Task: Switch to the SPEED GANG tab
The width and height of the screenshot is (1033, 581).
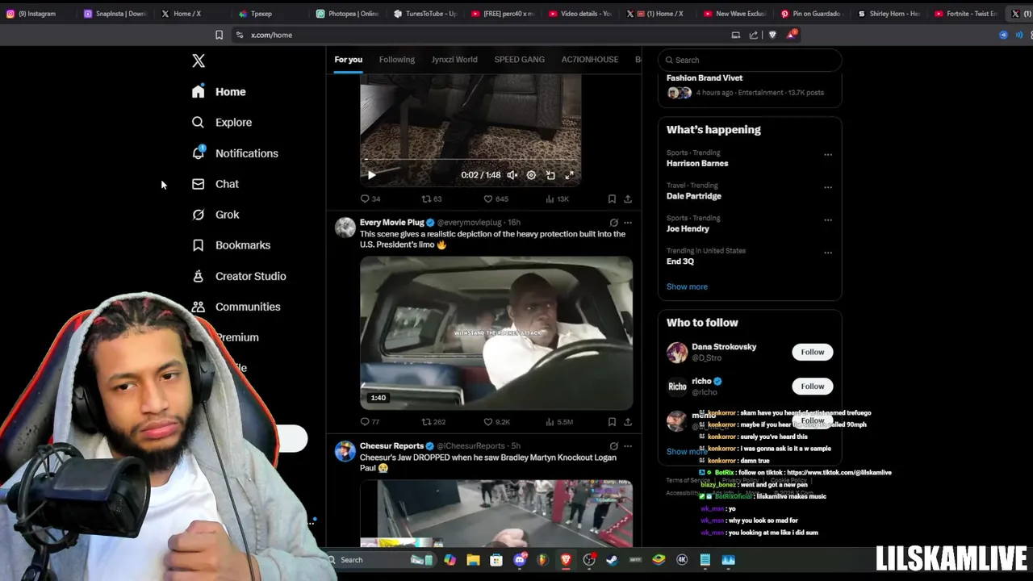Action: (520, 60)
